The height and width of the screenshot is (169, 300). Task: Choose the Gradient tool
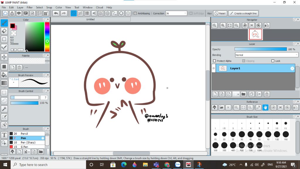click(x=4, y=83)
